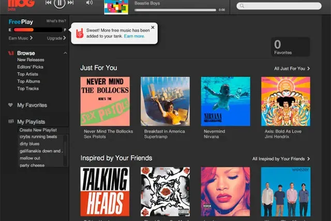The width and height of the screenshot is (331, 221).
Task: Pause the current track
Action: pyautogui.click(x=60, y=3)
